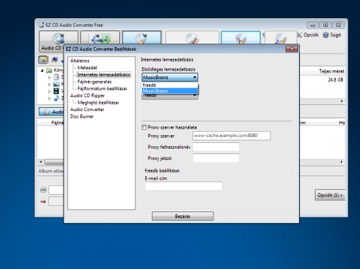Screen dimensions: 360x269
Task: Click right scroll arrow under folder list
Action: [342, 101]
